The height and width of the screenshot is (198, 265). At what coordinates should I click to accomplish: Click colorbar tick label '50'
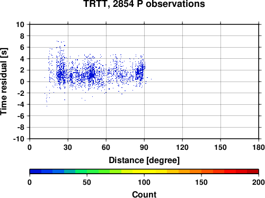tap(87, 182)
